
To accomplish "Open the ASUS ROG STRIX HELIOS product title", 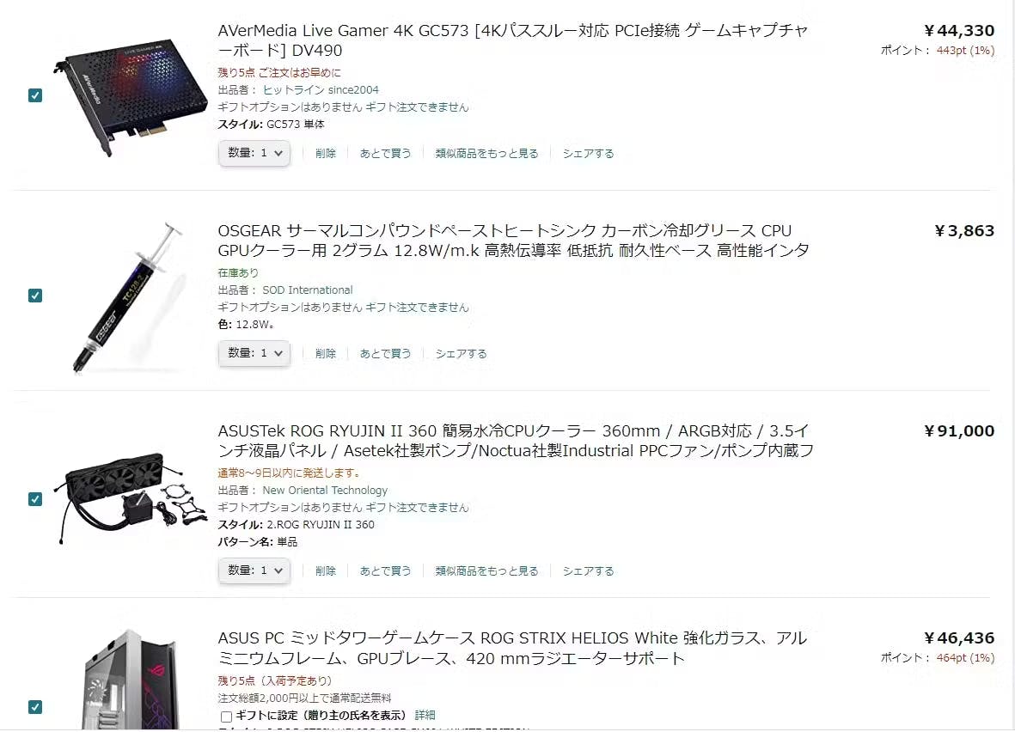I will click(x=513, y=648).
